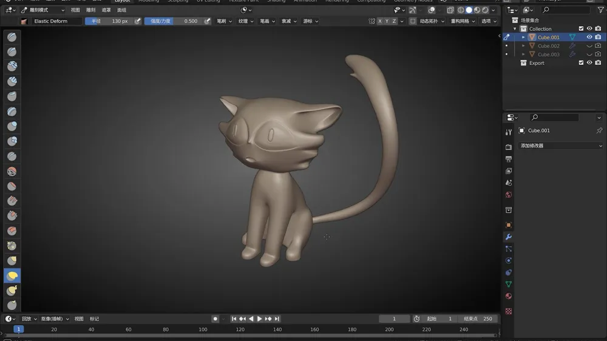Screen dimensions: 607x341
Task: Open the Material properties tab
Action: click(x=509, y=296)
